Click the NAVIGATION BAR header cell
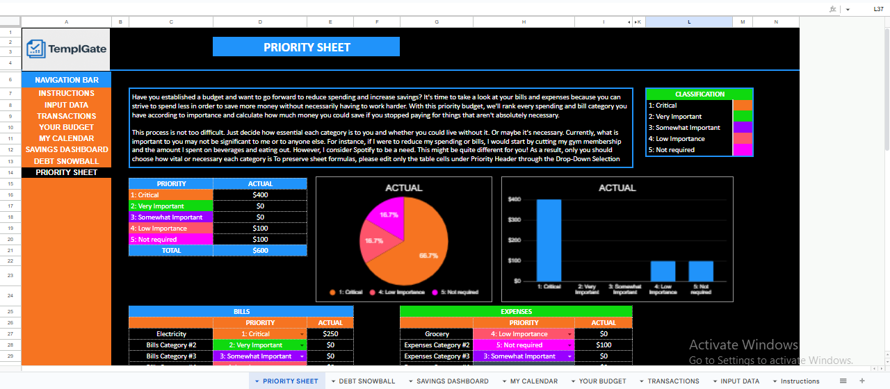 click(66, 80)
